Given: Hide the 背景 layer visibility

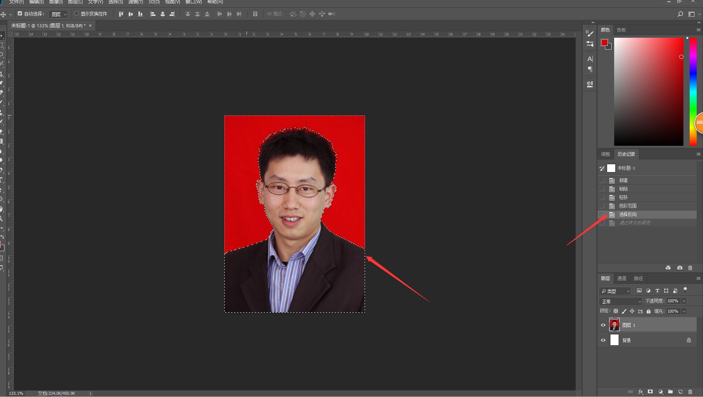Looking at the screenshot, I should pyautogui.click(x=603, y=340).
